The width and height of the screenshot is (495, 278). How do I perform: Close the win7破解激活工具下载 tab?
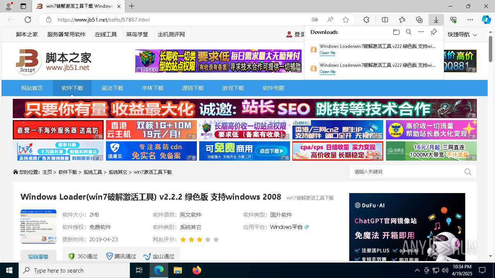coord(119,6)
